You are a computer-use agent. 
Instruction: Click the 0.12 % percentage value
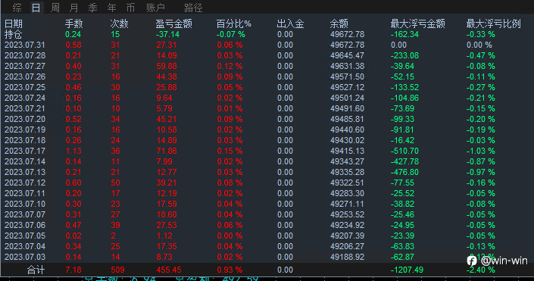tap(230, 66)
